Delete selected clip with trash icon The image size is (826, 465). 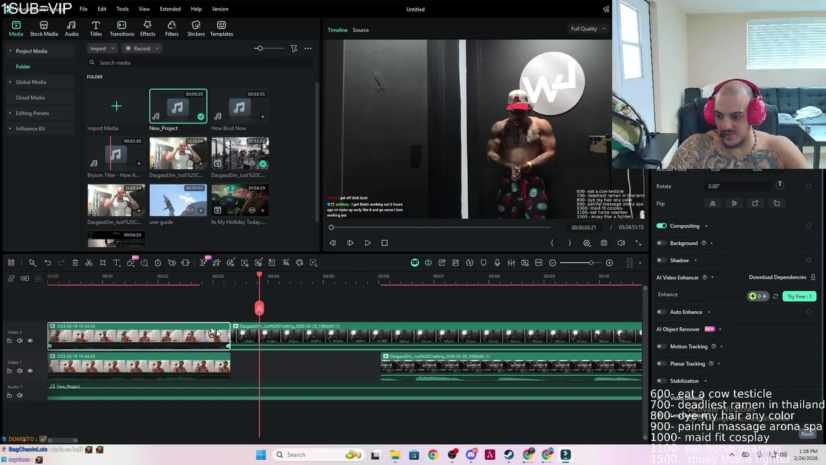click(x=75, y=263)
